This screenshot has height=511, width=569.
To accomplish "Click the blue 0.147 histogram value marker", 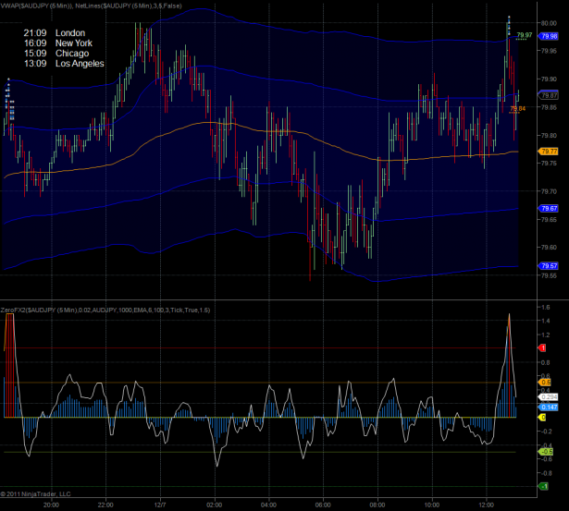I will coord(548,407).
